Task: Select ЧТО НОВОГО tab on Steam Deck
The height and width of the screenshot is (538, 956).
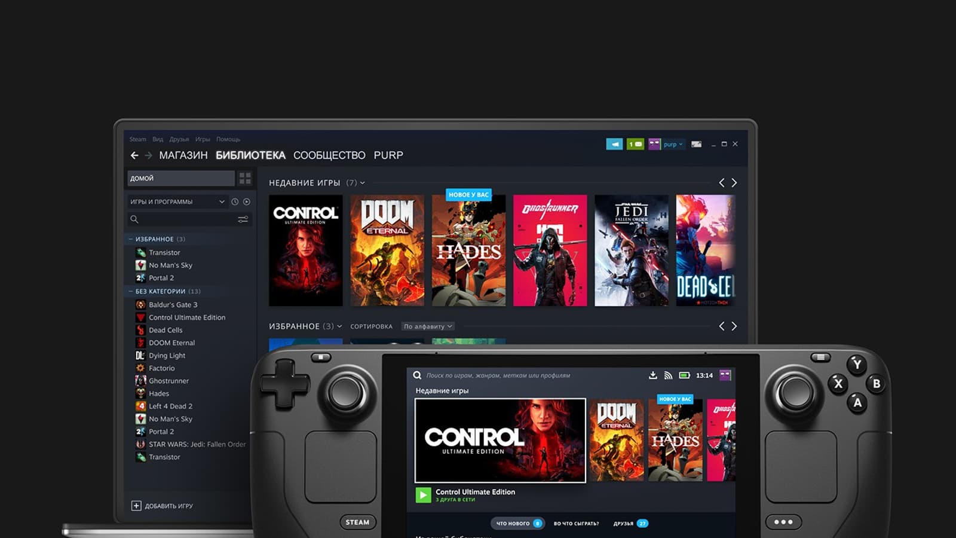Action: pyautogui.click(x=517, y=524)
